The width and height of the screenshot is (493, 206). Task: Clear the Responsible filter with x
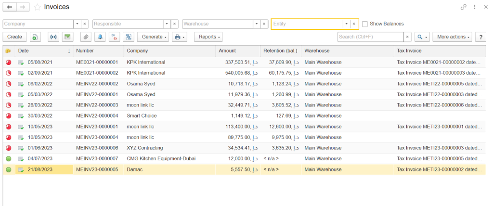click(x=174, y=24)
